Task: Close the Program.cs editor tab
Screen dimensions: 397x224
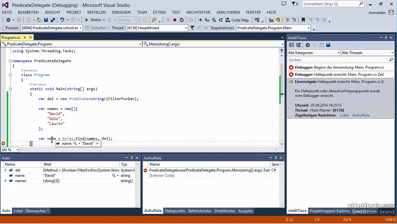Action: coord(30,38)
